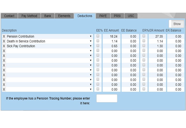Toggle EE% checkbox for Sick Pay Contribution
Image resolution: width=186 pixels, height=128 pixels.
pos(98,46)
